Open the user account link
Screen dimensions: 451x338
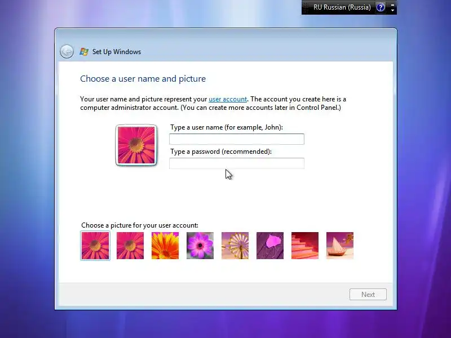click(228, 99)
